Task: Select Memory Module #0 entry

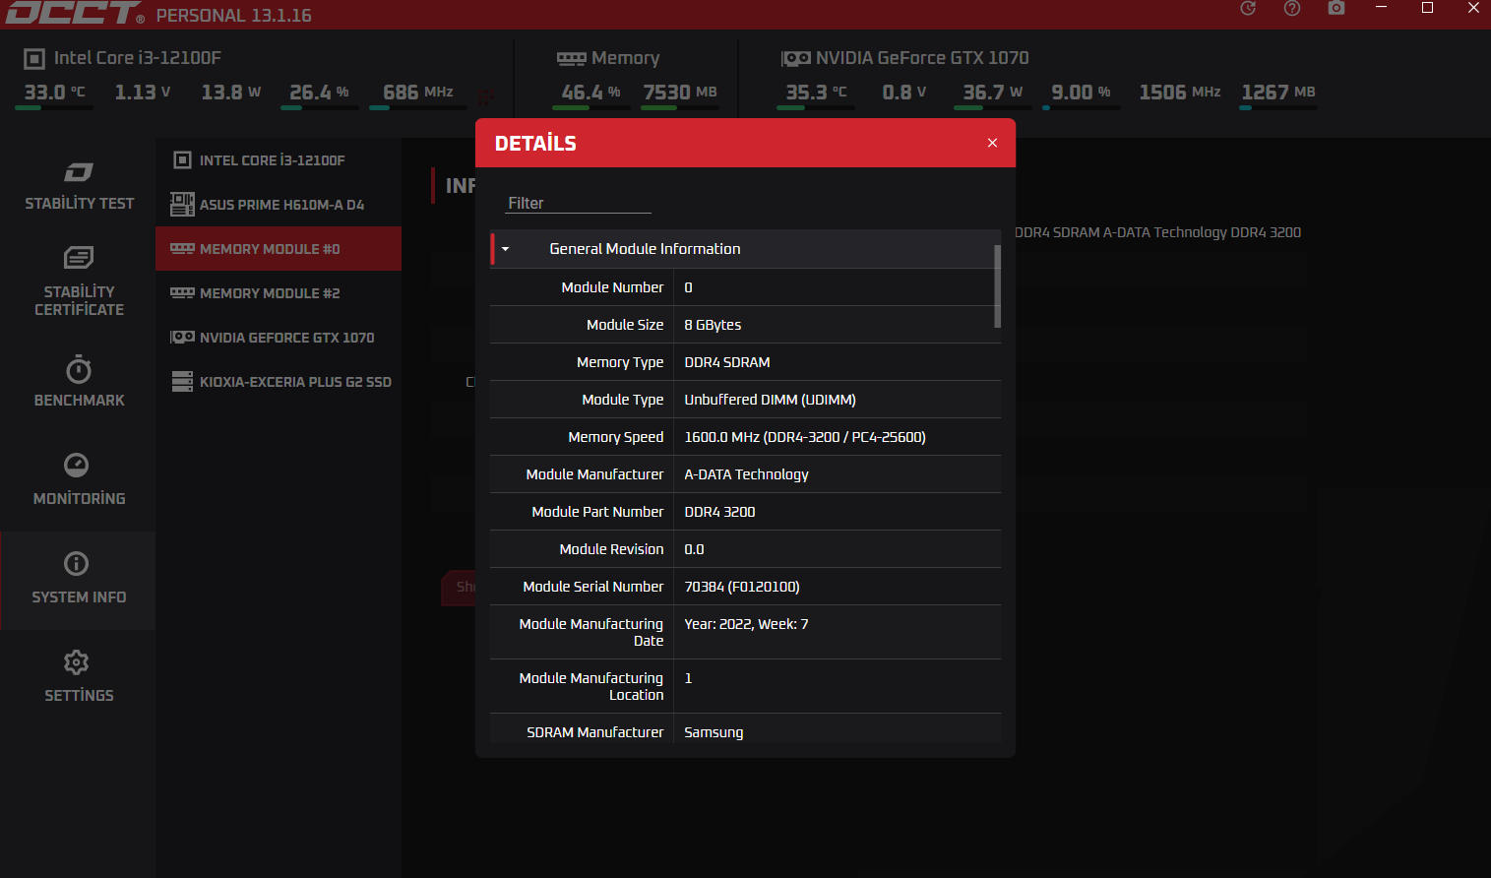Action: 279,249
